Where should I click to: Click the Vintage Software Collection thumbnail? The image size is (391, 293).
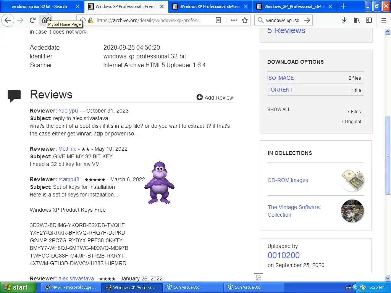(x=352, y=211)
